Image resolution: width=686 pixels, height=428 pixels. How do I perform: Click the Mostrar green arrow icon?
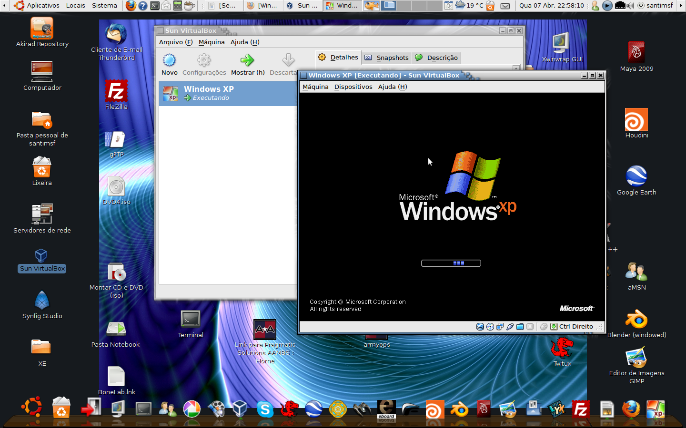tap(247, 60)
